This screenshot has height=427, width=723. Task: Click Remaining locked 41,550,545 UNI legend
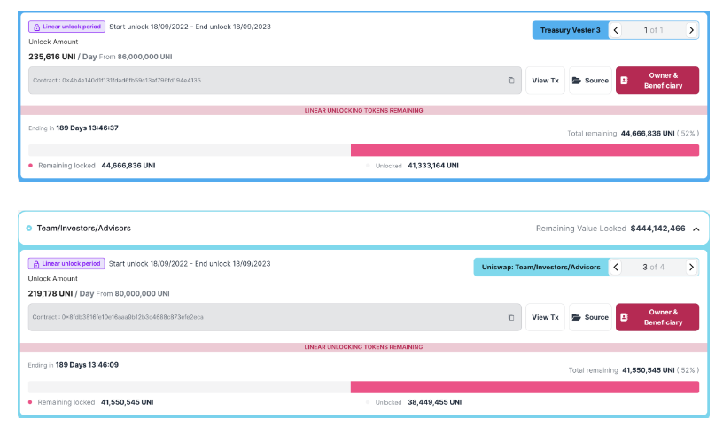pyautogui.click(x=91, y=402)
